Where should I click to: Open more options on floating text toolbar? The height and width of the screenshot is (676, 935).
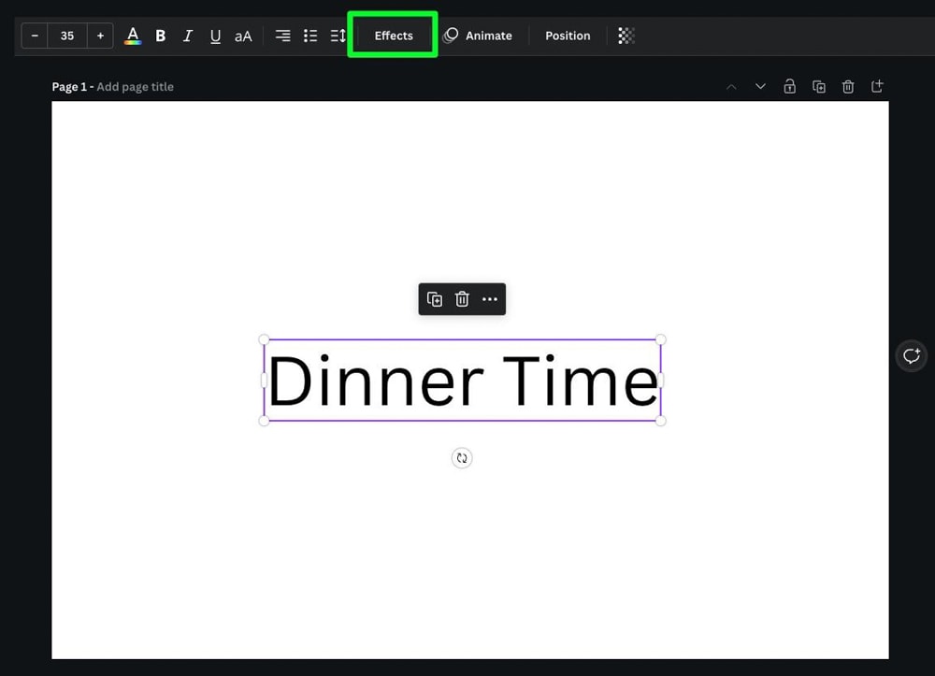(490, 299)
